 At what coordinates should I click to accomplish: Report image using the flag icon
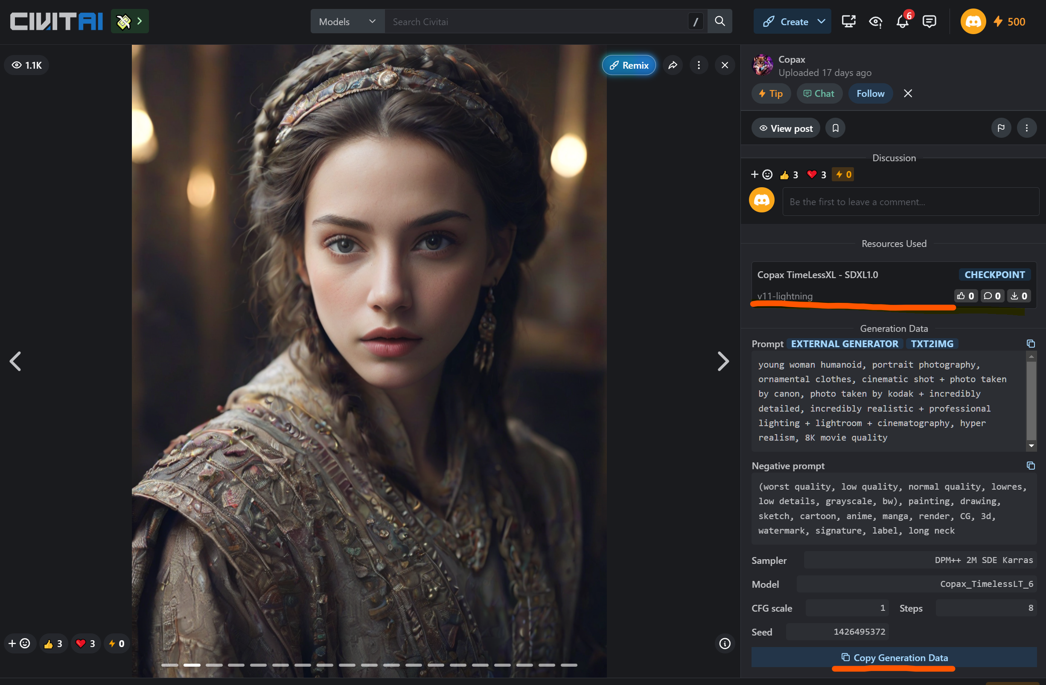point(1001,128)
